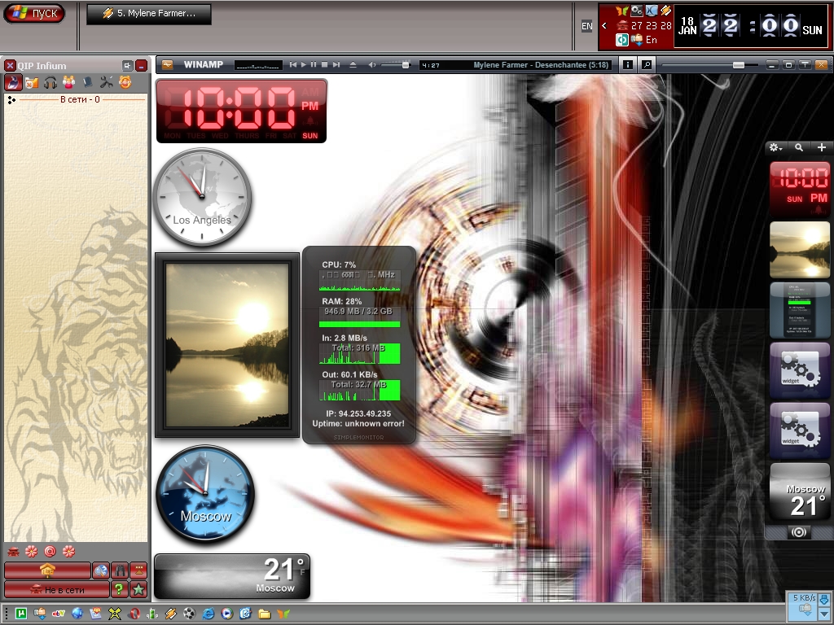Image resolution: width=834 pixels, height=625 pixels.
Task: Click the Winamp magnifier search icon
Action: (x=646, y=65)
